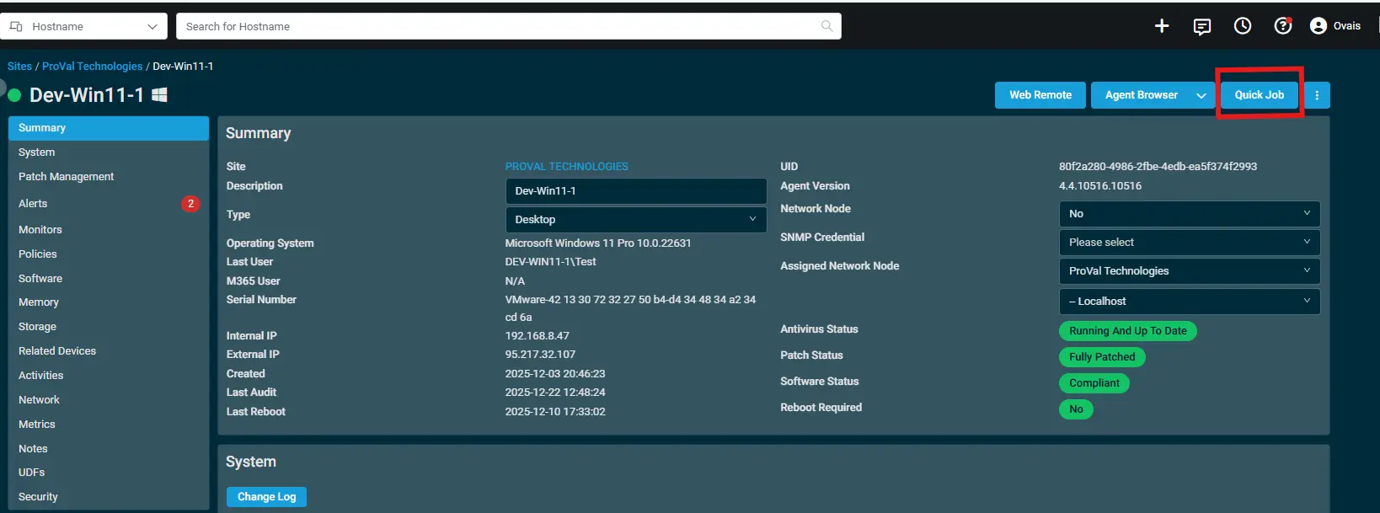Screen dimensions: 1380x513
Task: Open the three-dot more options menu
Action: click(1317, 95)
